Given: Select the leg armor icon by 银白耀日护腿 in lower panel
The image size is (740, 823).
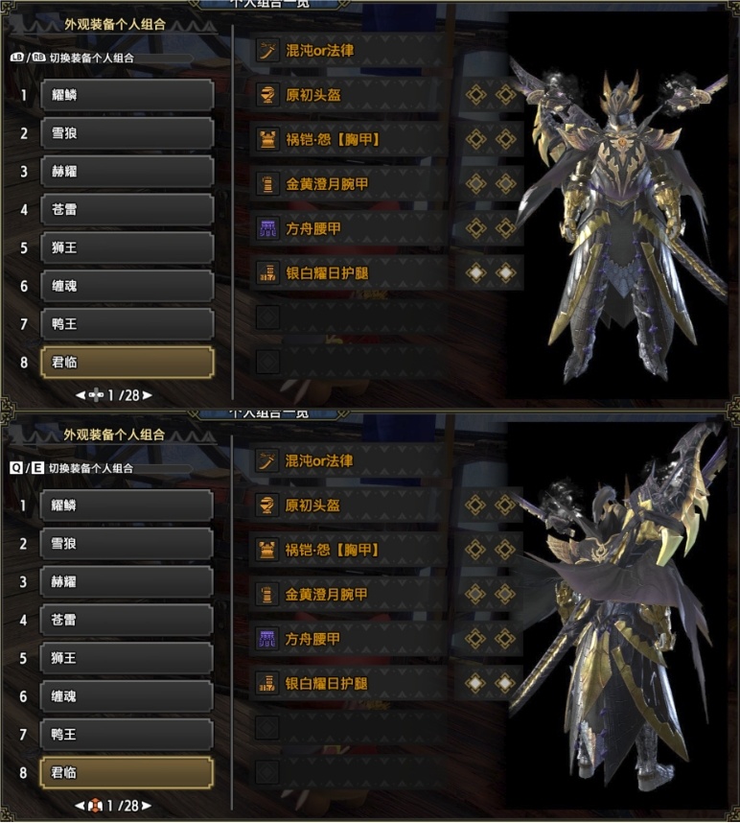Looking at the screenshot, I should pyautogui.click(x=266, y=683).
